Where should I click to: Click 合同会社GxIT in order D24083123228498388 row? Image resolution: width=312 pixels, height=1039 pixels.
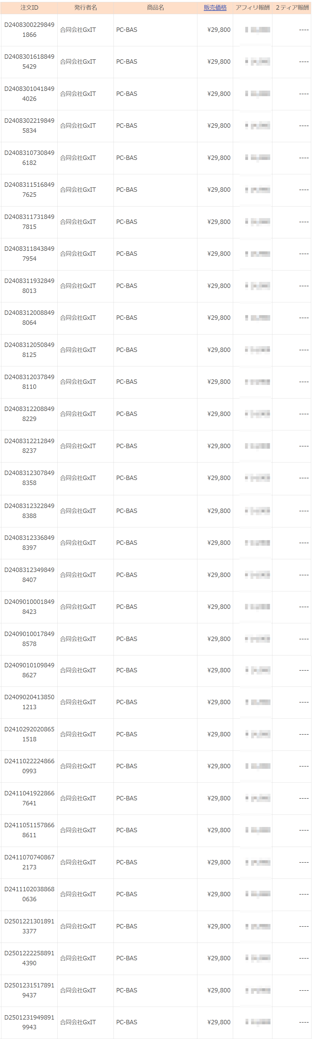(x=78, y=510)
